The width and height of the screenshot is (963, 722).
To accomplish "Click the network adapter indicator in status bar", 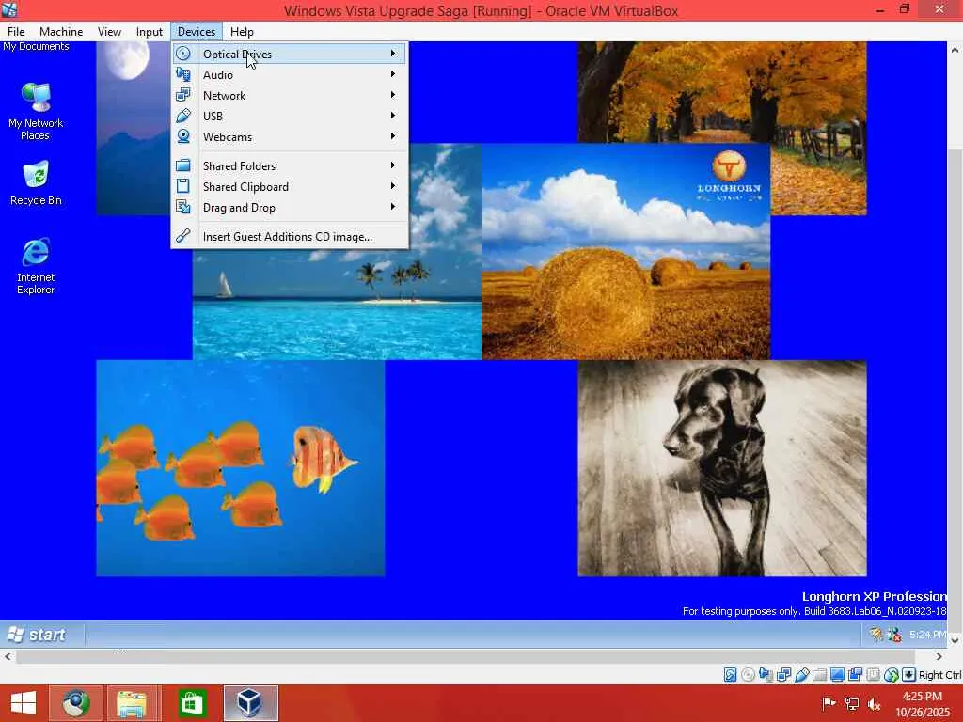I will 783,675.
